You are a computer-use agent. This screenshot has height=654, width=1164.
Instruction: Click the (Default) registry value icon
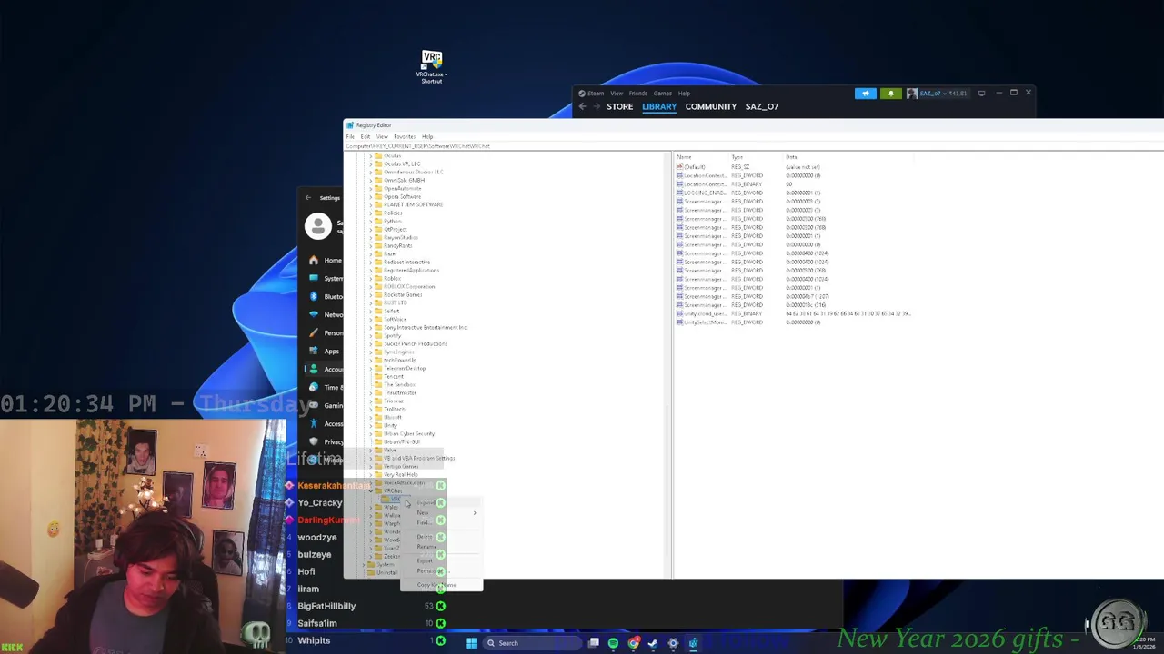pos(679,167)
